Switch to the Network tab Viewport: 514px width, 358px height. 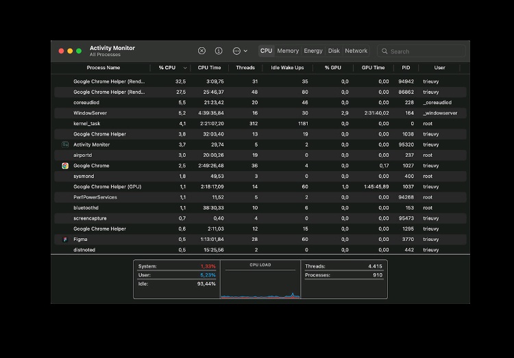tap(356, 51)
